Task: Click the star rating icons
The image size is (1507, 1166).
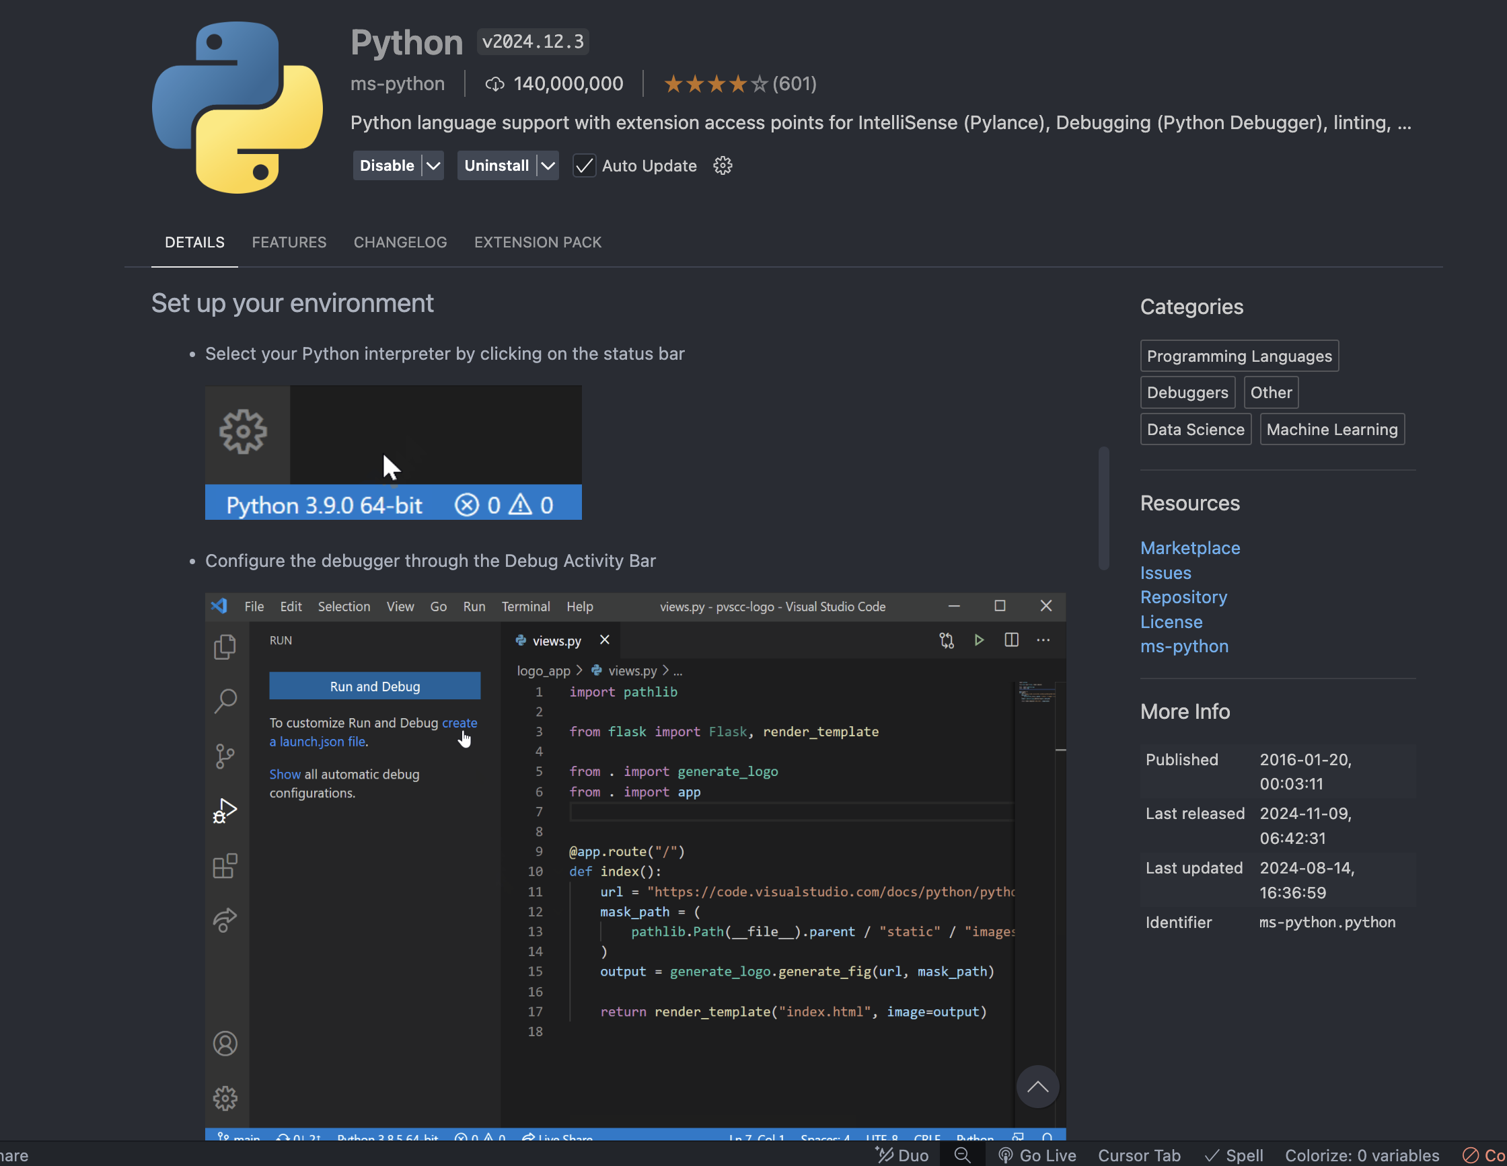Action: click(x=716, y=84)
